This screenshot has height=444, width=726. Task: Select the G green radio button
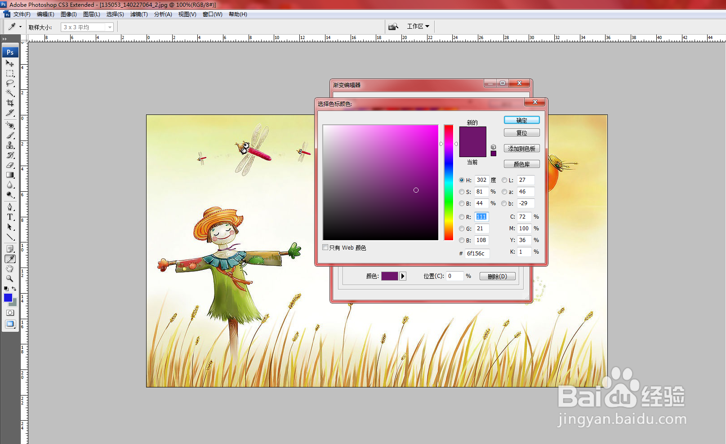(x=461, y=229)
